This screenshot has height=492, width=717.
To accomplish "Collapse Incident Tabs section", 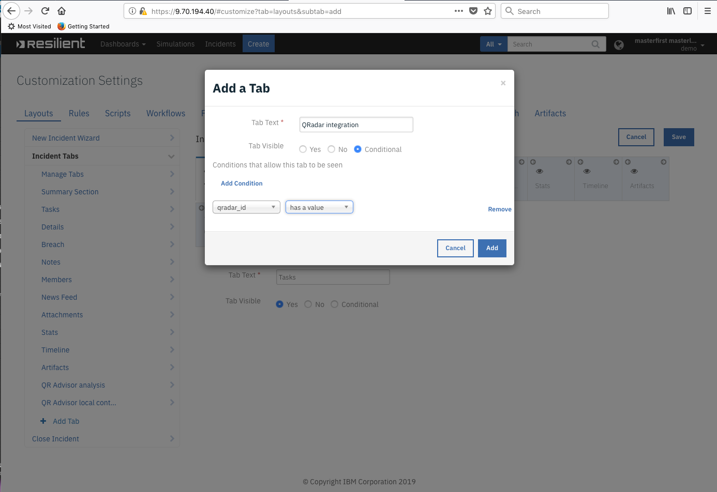I will [171, 156].
